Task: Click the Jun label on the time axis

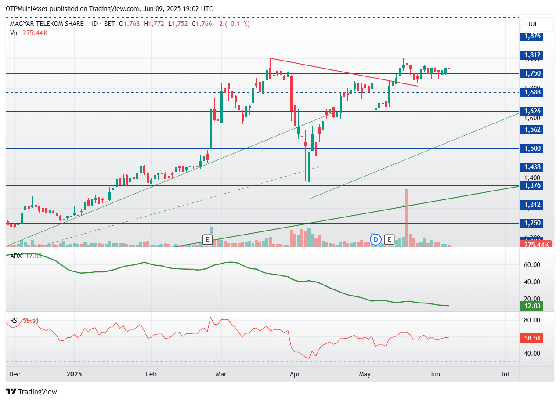Action: (434, 374)
